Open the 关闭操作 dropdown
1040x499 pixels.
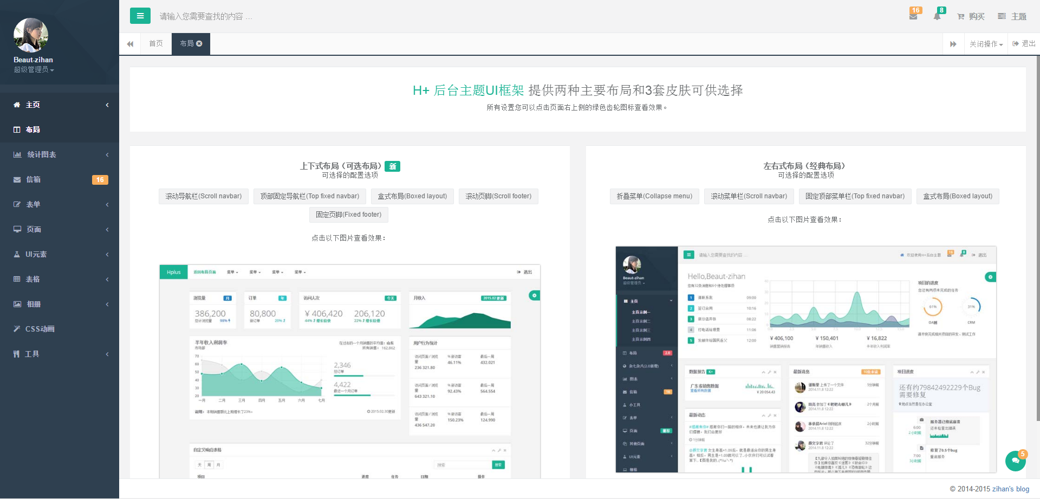click(x=986, y=44)
